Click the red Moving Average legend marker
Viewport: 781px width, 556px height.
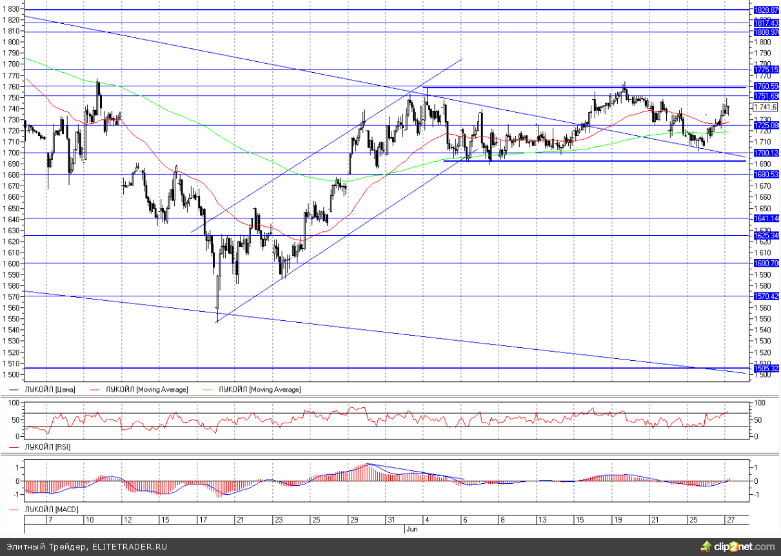click(96, 390)
